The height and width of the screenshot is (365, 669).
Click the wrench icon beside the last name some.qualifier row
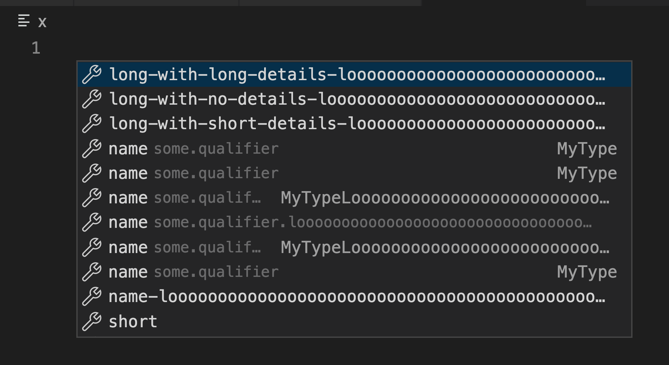coord(93,271)
